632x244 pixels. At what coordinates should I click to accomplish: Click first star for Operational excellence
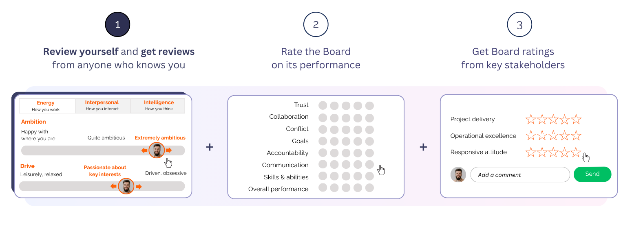530,136
